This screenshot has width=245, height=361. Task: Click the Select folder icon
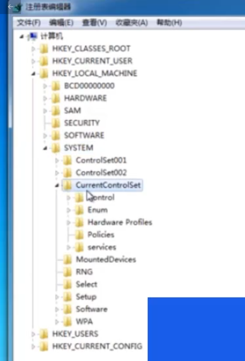[67, 284]
